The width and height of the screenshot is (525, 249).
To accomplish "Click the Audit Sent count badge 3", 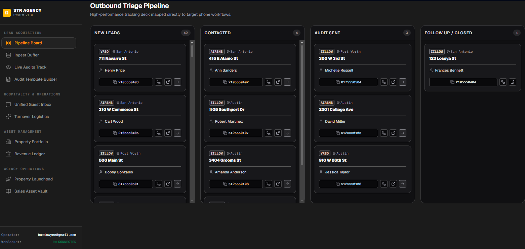I will (407, 33).
